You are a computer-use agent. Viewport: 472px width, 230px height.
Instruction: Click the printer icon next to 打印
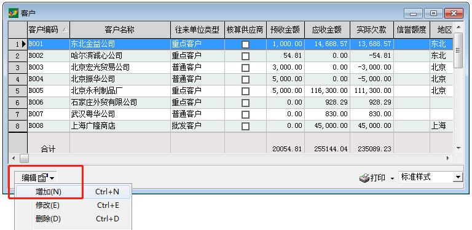(x=364, y=178)
